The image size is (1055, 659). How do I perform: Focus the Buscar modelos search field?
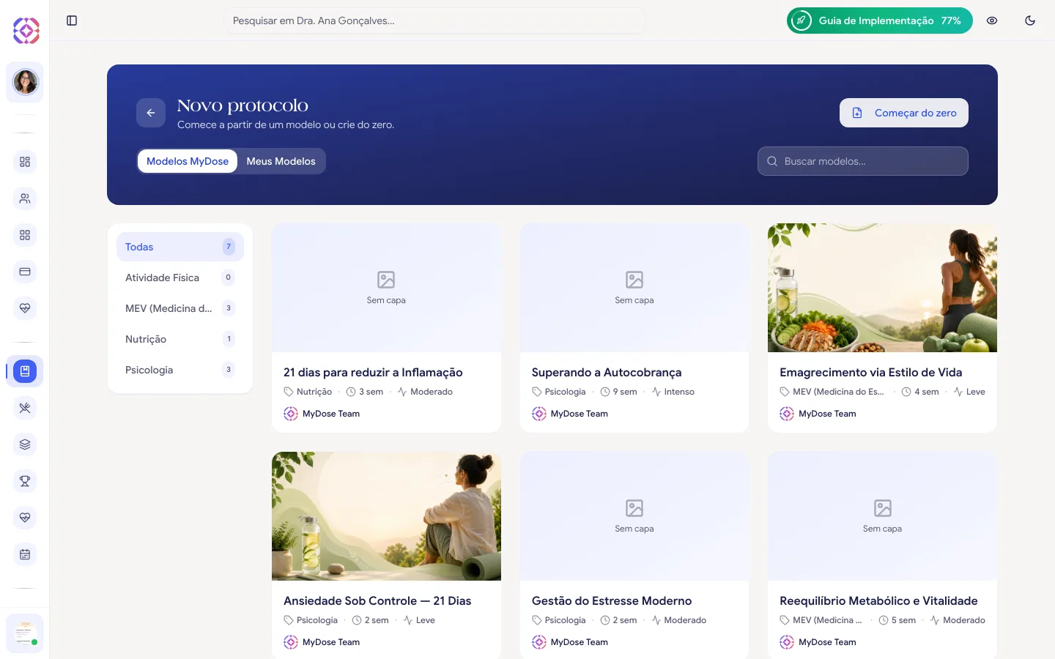[x=863, y=161]
